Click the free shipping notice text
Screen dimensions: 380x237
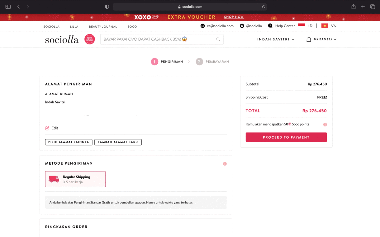click(121, 203)
